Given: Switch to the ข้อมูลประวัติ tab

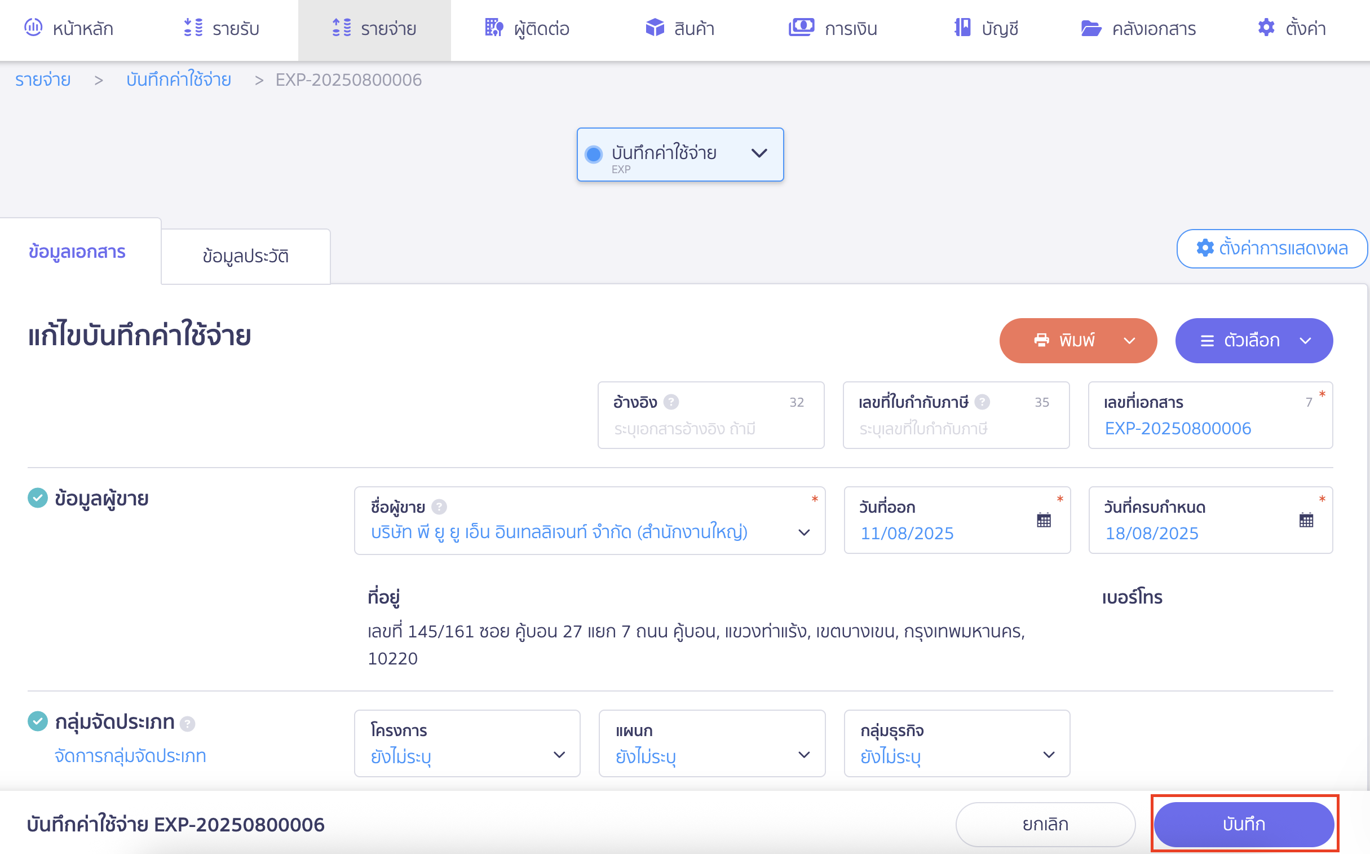Looking at the screenshot, I should tap(246, 257).
